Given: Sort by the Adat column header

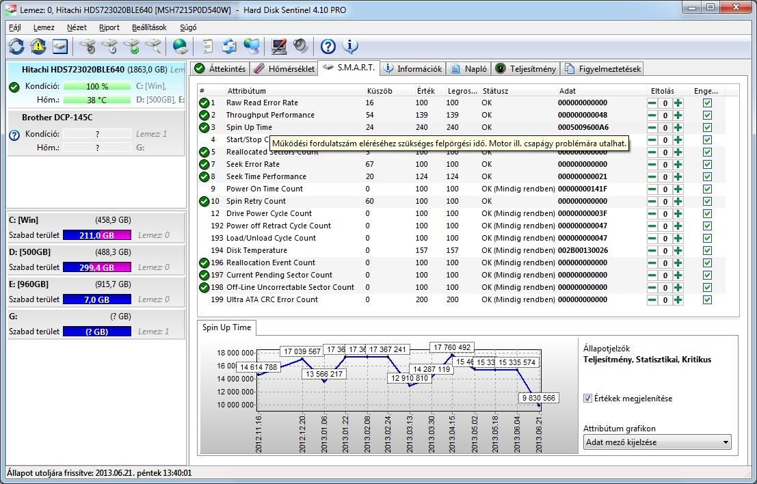Looking at the screenshot, I should click(x=602, y=91).
